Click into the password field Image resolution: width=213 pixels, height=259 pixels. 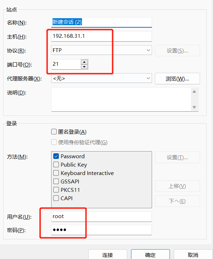(x=101, y=230)
